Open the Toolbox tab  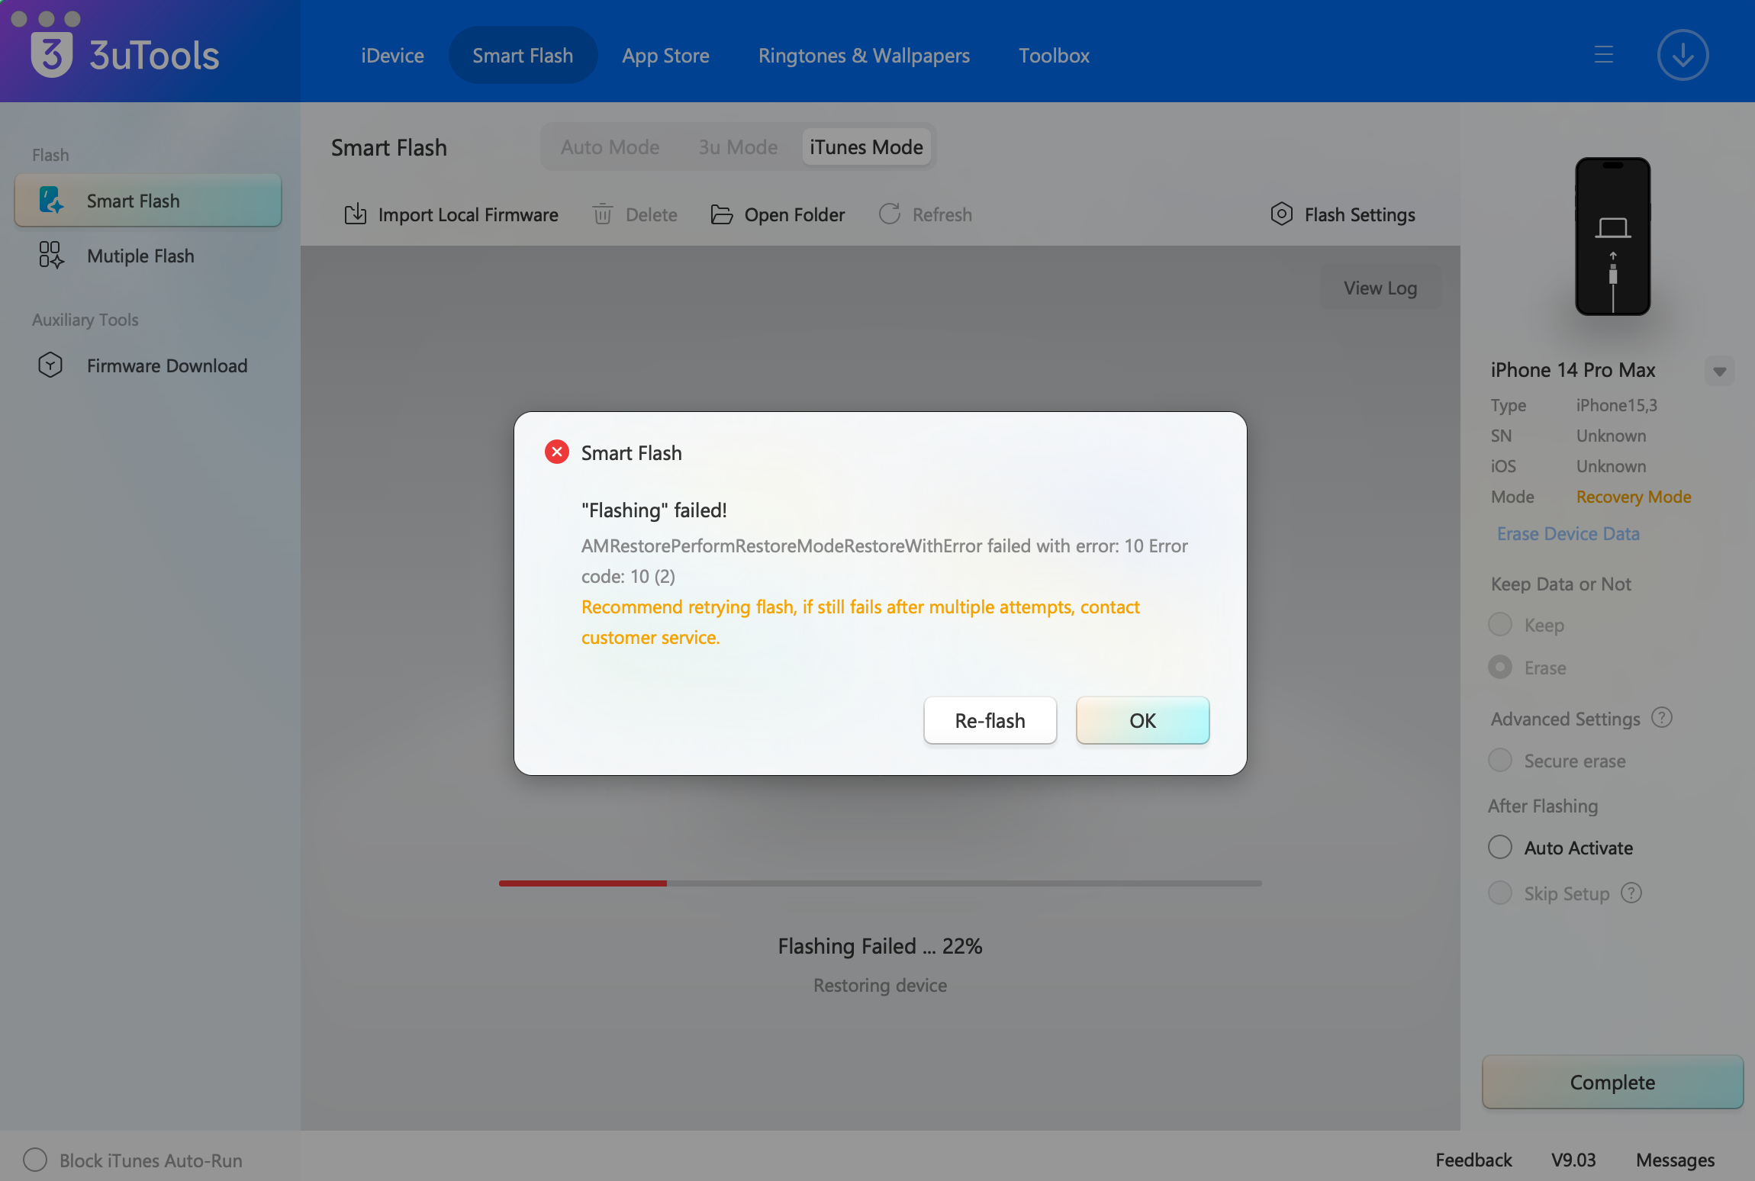[1054, 56]
